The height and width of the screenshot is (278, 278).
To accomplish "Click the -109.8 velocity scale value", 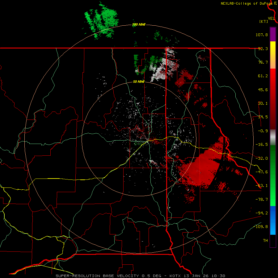I will point(261,227).
